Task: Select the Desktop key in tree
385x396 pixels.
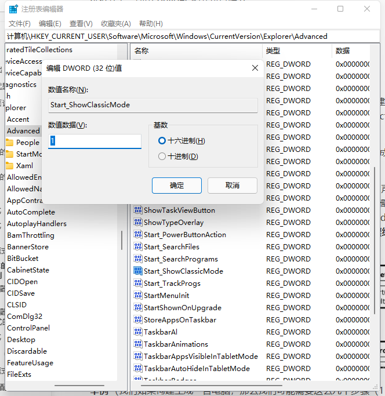Action: point(21,340)
